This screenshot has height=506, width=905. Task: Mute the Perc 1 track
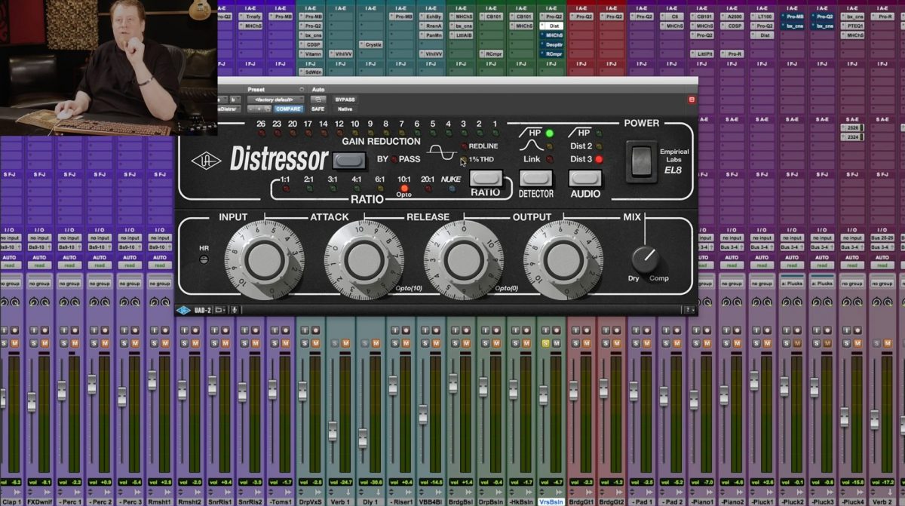tap(75, 342)
